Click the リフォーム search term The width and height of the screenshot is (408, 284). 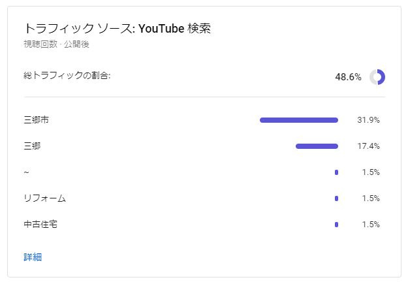(x=44, y=198)
